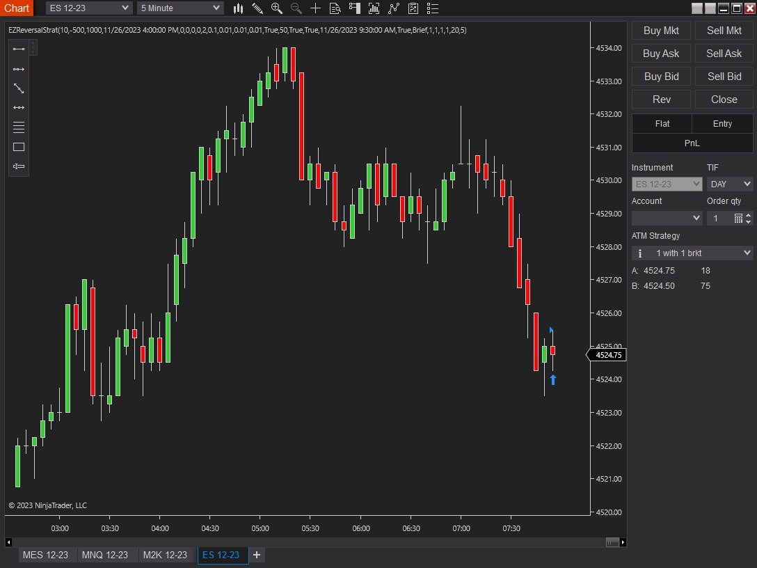Screen dimensions: 757x568
Task: Expand the ATM Strategy '1 with 1 brkt' dropdown
Action: (692, 253)
